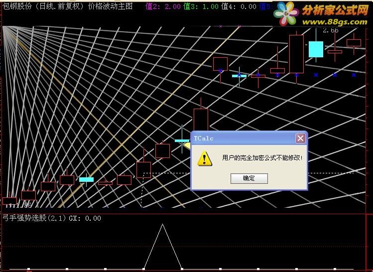
Task: Click the peak of white indicator spike
Action: point(162,224)
